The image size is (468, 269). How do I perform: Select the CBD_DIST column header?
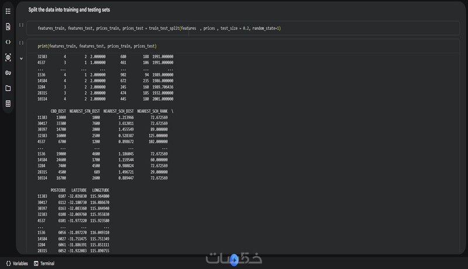pos(58,111)
